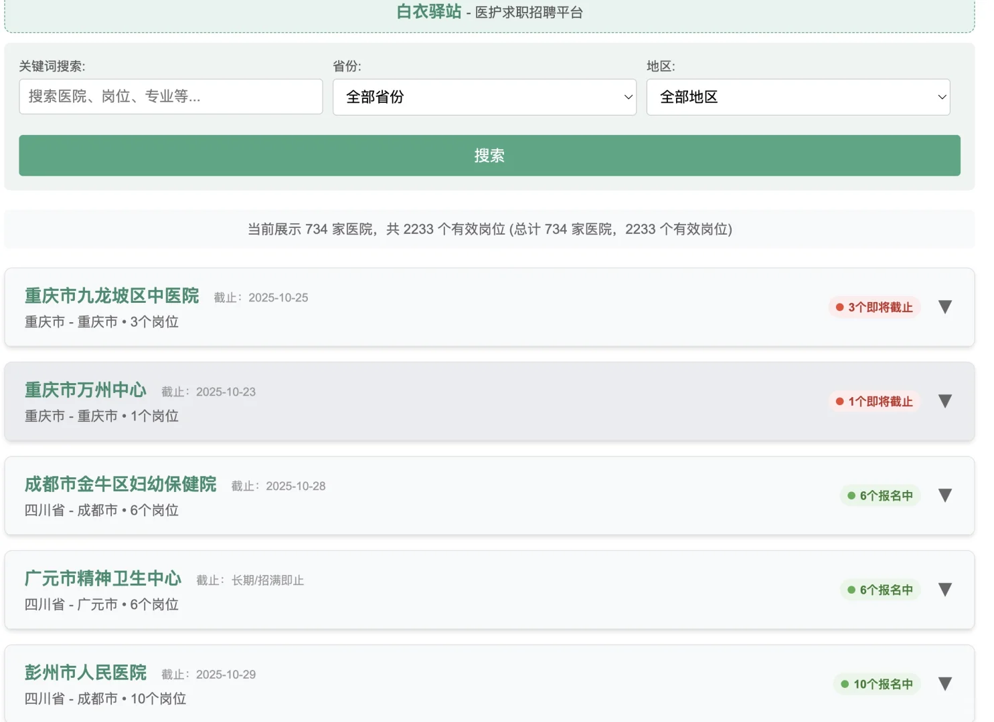Click the 10个报名中 badge on 彭州市人民医院

[x=878, y=684]
